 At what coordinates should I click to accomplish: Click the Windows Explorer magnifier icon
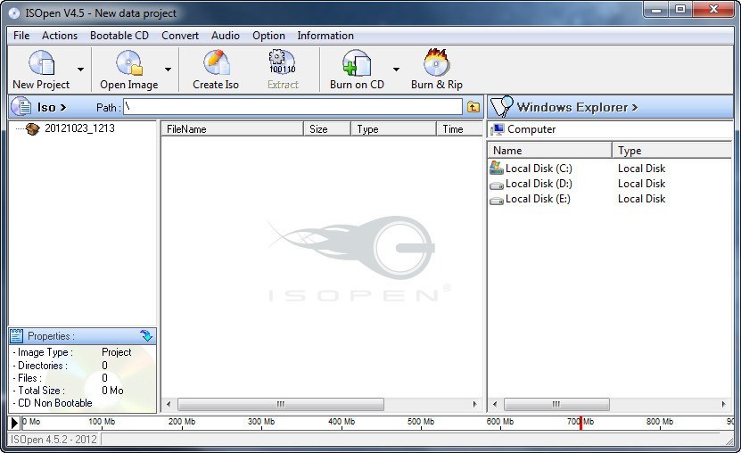(501, 106)
